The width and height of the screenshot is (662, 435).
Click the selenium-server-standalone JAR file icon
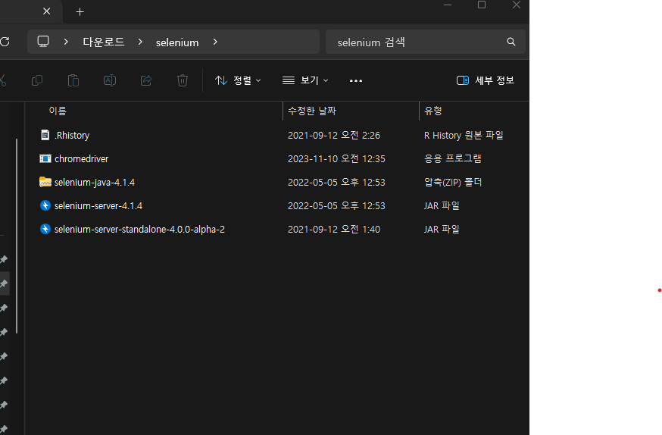tap(45, 229)
